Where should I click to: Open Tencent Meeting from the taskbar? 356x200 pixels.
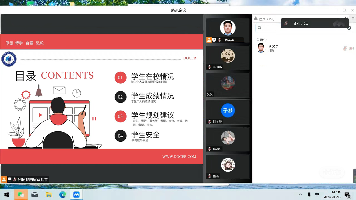[76, 194]
